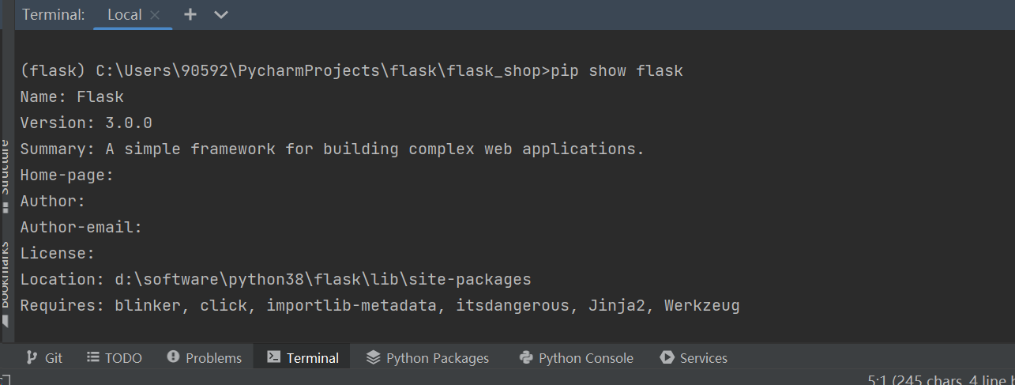1015x385 pixels.
Task: Click the tool windows quick-access corner icon
Action: pos(4,380)
